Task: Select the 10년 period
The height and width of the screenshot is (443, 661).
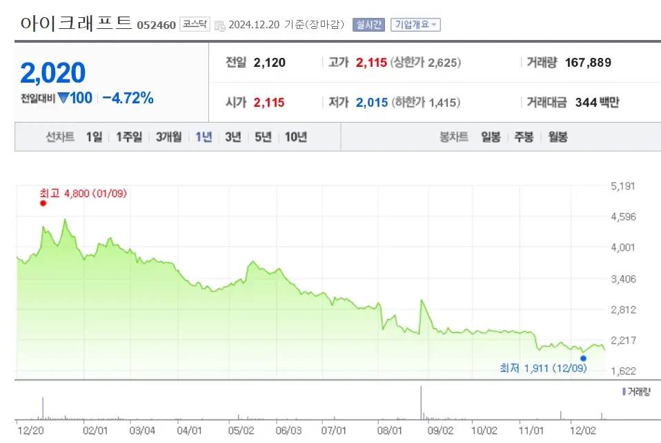Action: [x=295, y=136]
